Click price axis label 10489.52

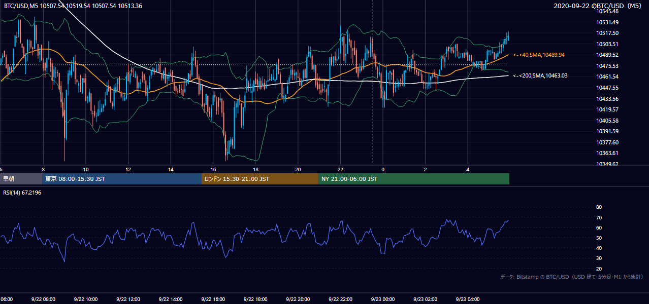pos(607,55)
